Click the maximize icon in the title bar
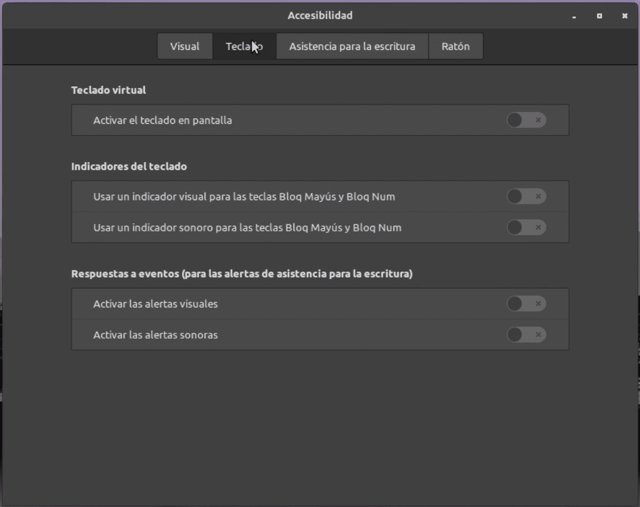The image size is (640, 507). click(x=599, y=16)
